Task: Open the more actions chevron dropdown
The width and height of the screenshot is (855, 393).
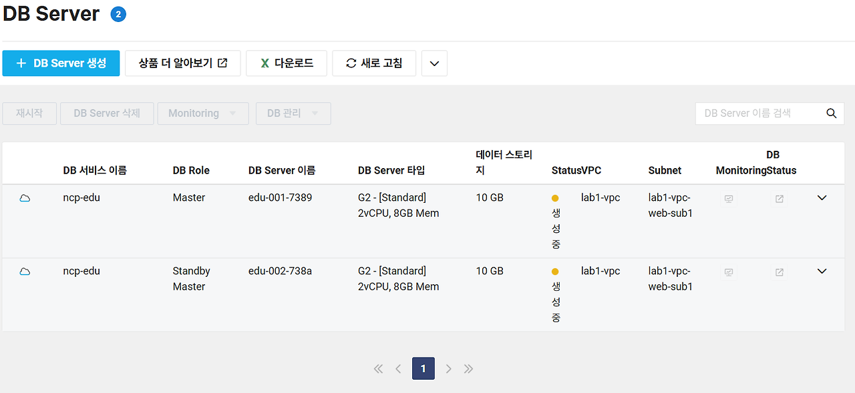Action: coord(434,63)
